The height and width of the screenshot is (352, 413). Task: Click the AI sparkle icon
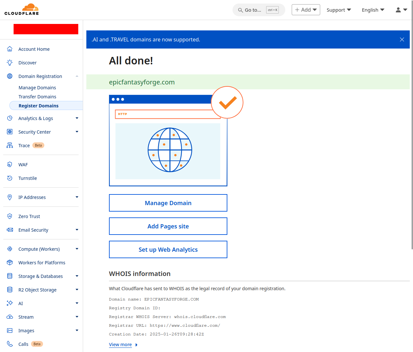click(x=10, y=303)
